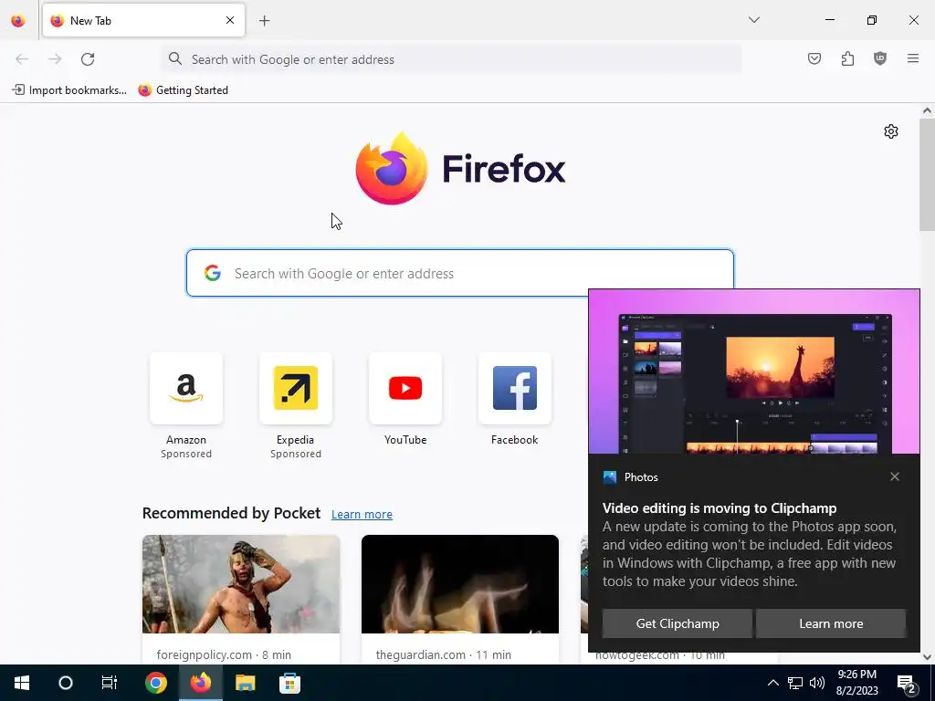Open the Firefox application menu
The image size is (935, 701).
(913, 58)
